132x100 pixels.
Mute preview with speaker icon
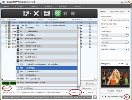(x=109, y=97)
